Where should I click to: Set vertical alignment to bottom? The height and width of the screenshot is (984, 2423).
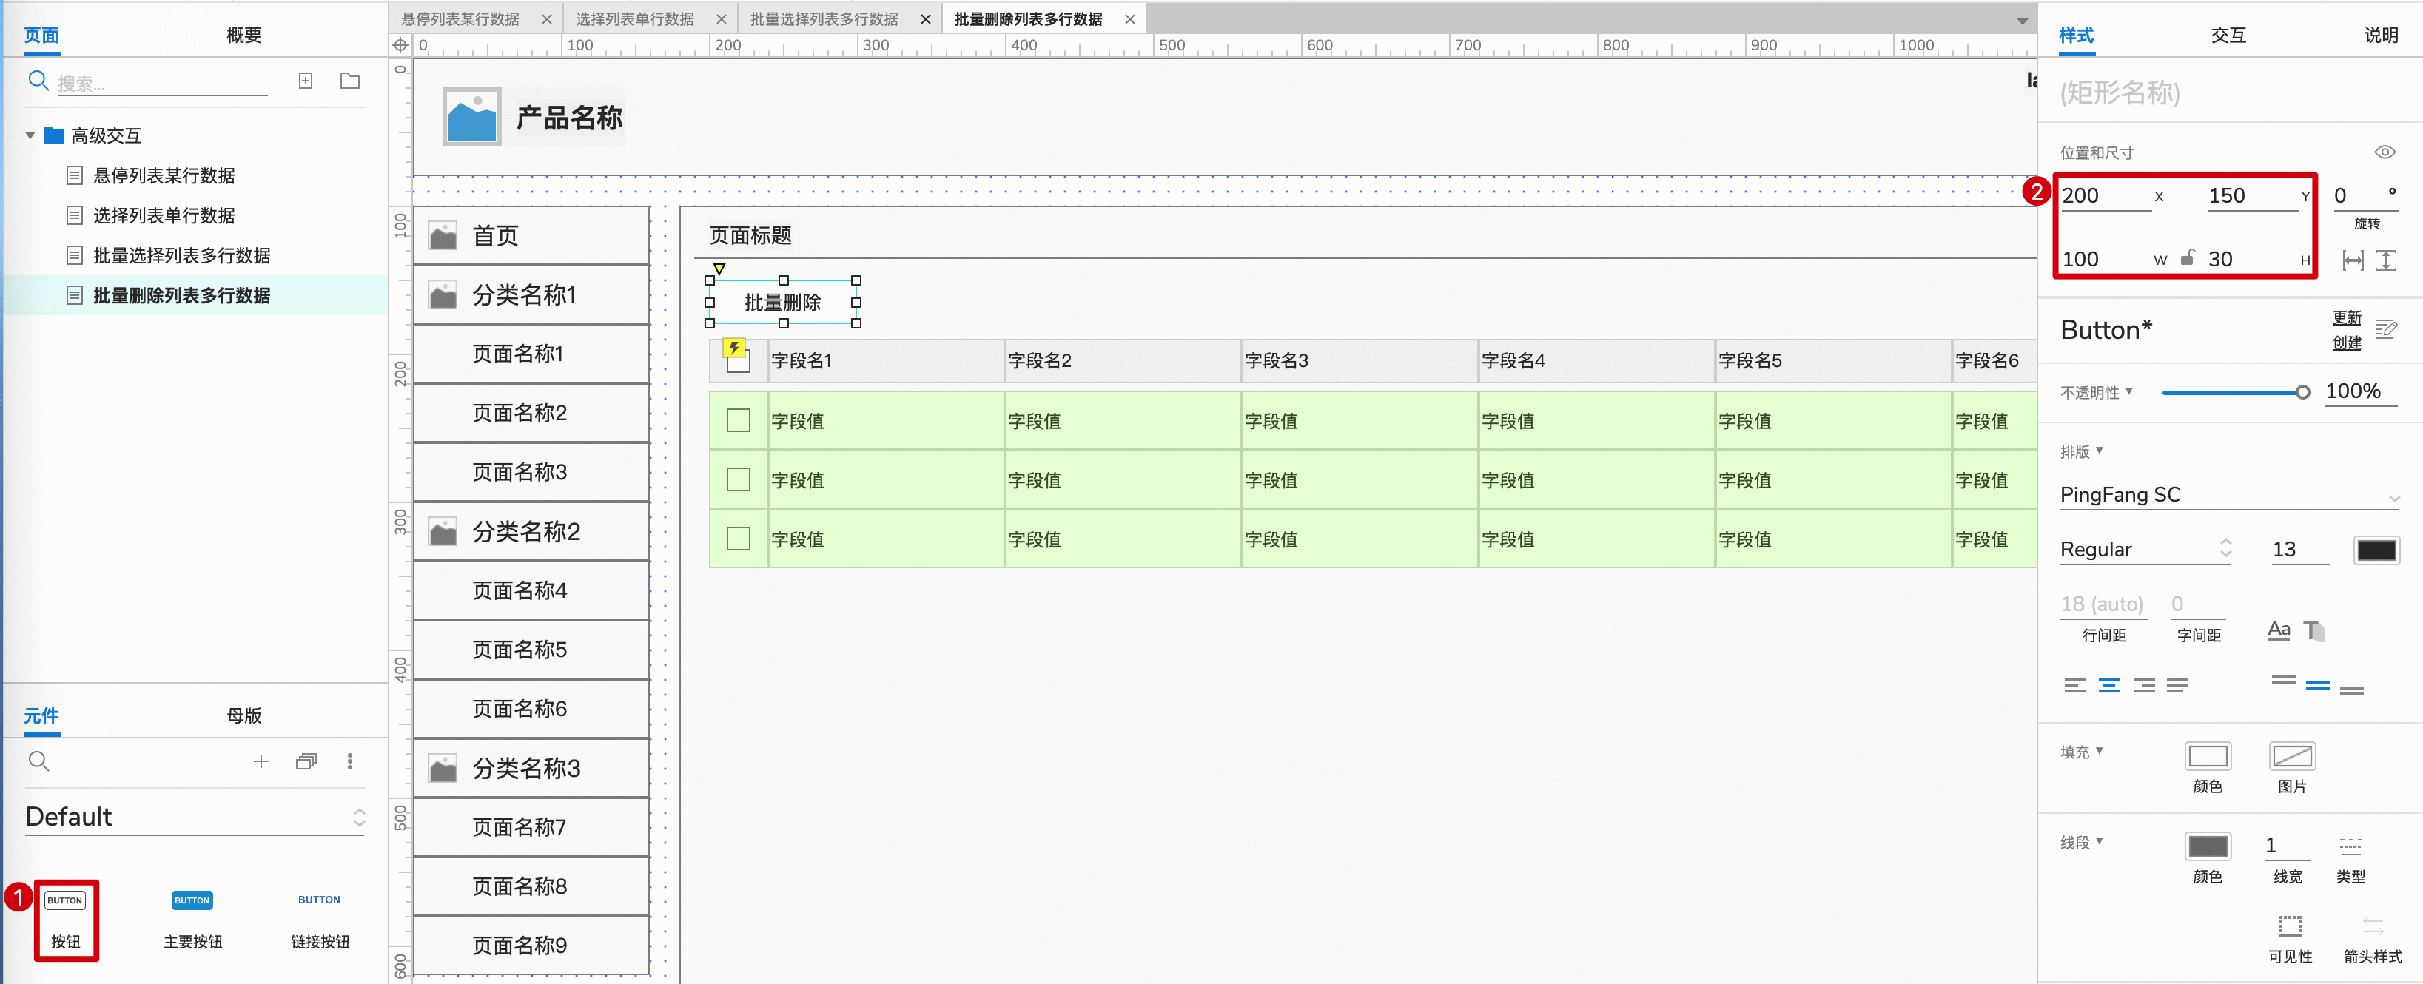(x=2353, y=690)
